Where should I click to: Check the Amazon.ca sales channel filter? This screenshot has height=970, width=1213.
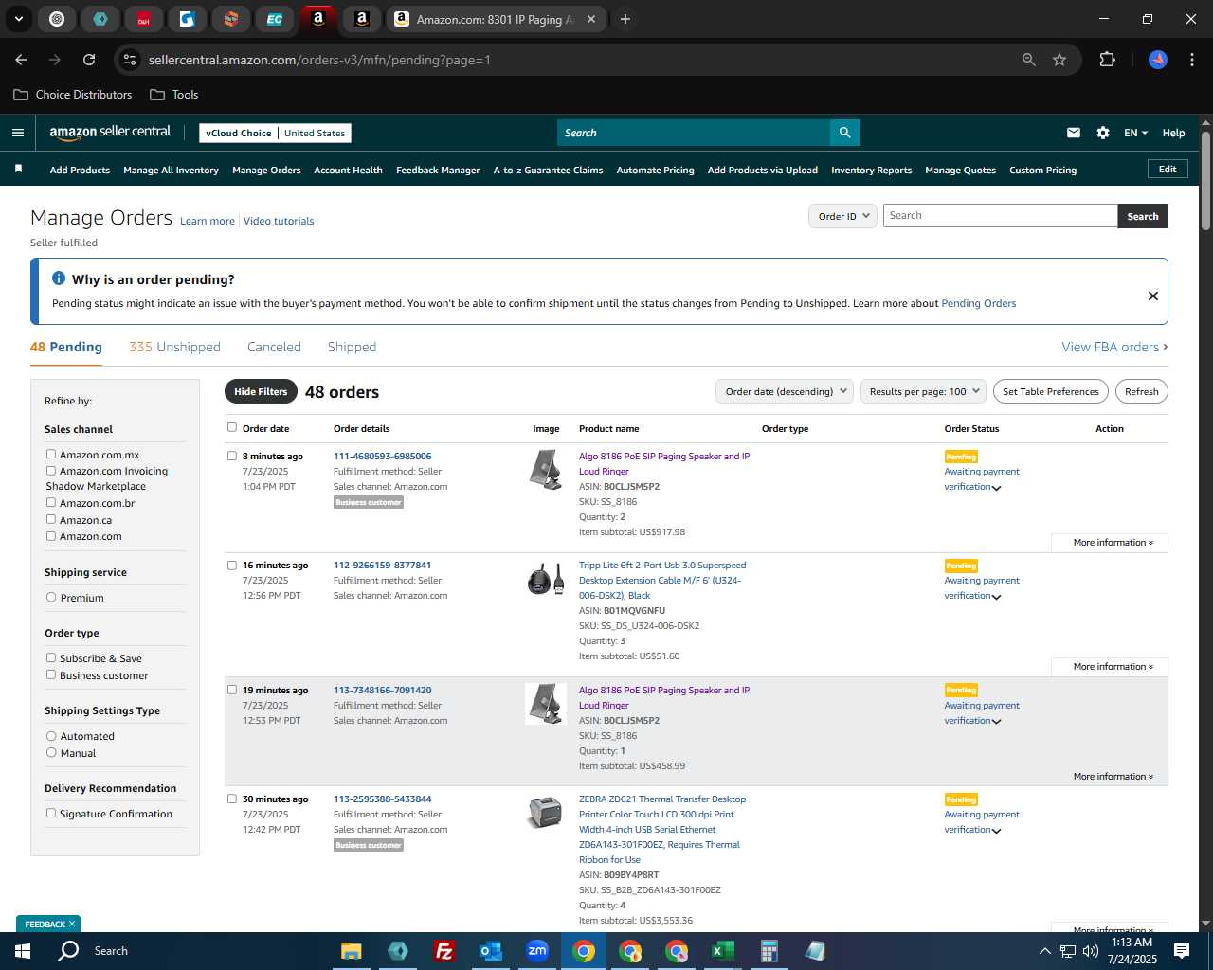[x=51, y=519]
